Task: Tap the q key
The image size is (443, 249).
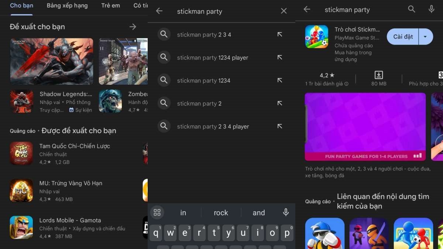Action: pyautogui.click(x=156, y=233)
